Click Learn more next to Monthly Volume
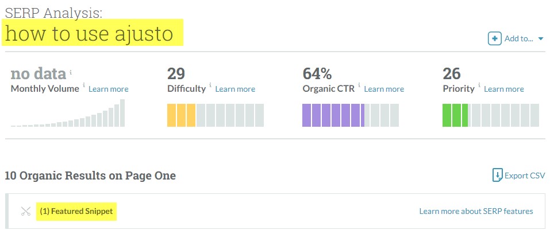Screen dimensions: 550x230 (x=109, y=89)
